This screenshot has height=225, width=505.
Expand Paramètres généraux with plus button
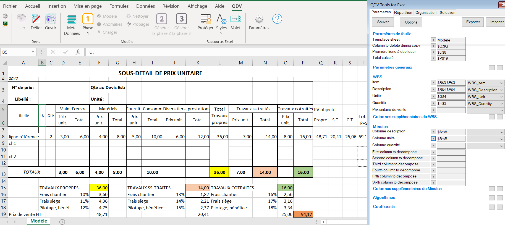pos(492,68)
